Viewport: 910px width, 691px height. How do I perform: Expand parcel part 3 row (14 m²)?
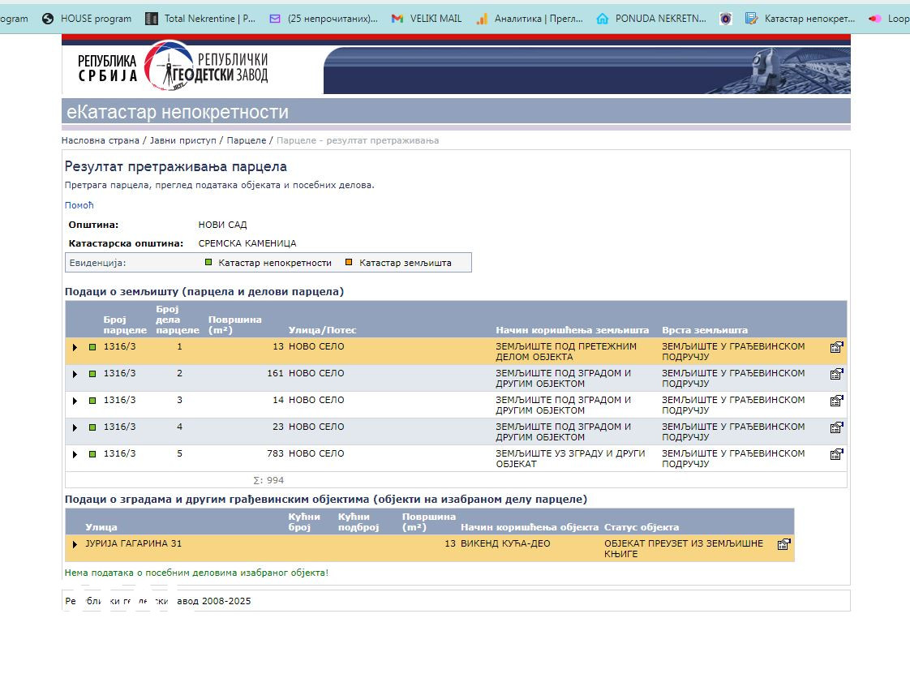[x=75, y=401]
